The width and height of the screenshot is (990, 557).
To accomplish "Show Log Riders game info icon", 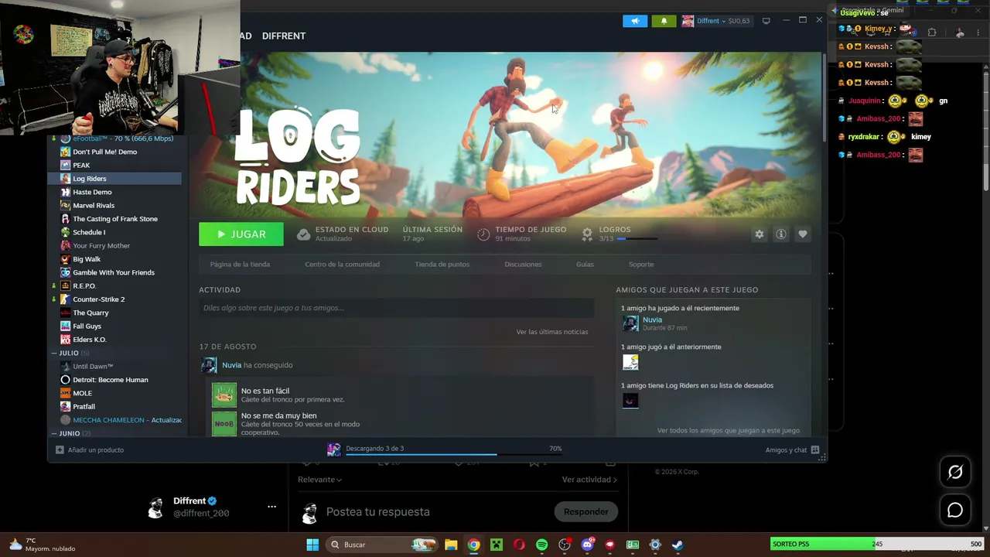I will [781, 234].
